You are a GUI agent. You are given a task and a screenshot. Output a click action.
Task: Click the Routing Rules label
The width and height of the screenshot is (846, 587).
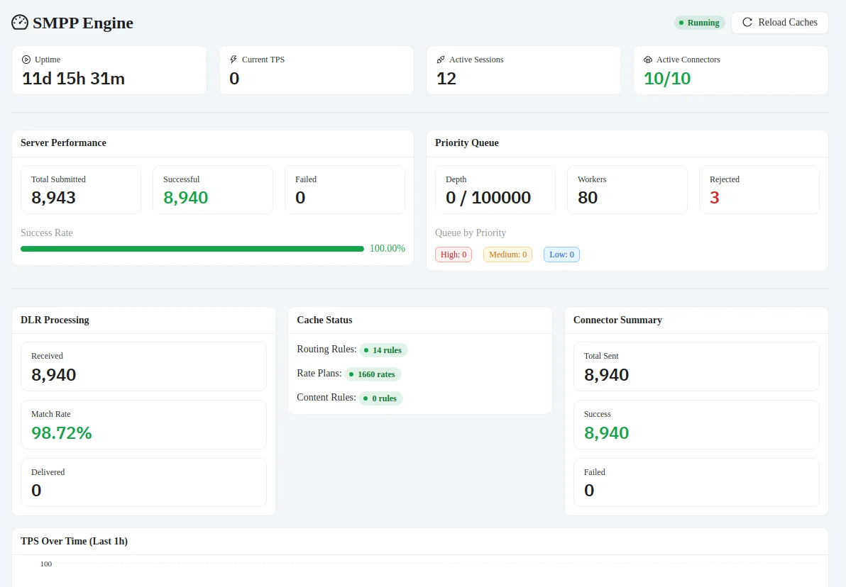coord(326,350)
